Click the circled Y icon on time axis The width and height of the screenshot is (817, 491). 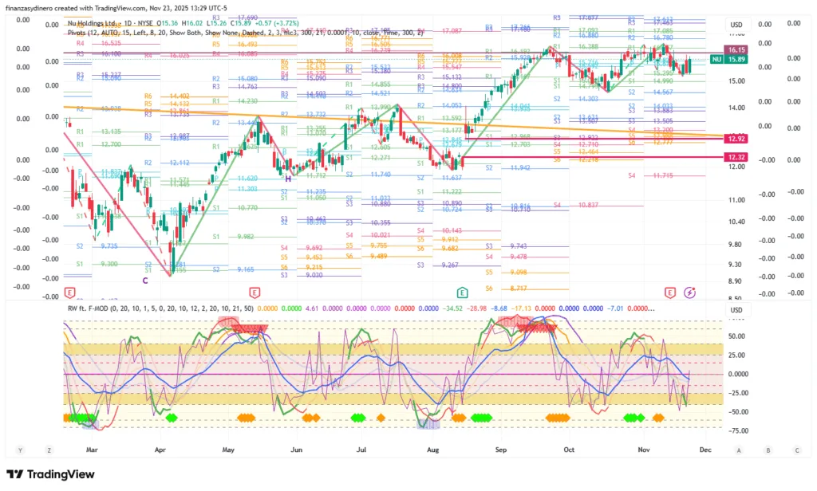click(20, 450)
